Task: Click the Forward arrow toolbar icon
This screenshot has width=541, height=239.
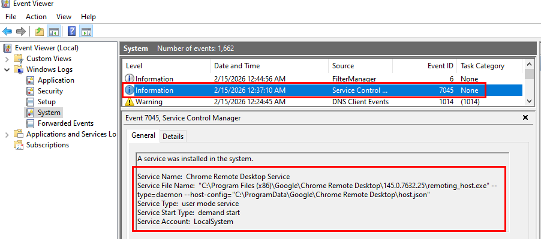Action: pos(21,32)
